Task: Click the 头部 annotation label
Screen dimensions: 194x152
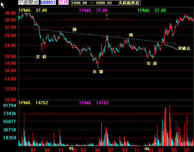Action: (98, 72)
